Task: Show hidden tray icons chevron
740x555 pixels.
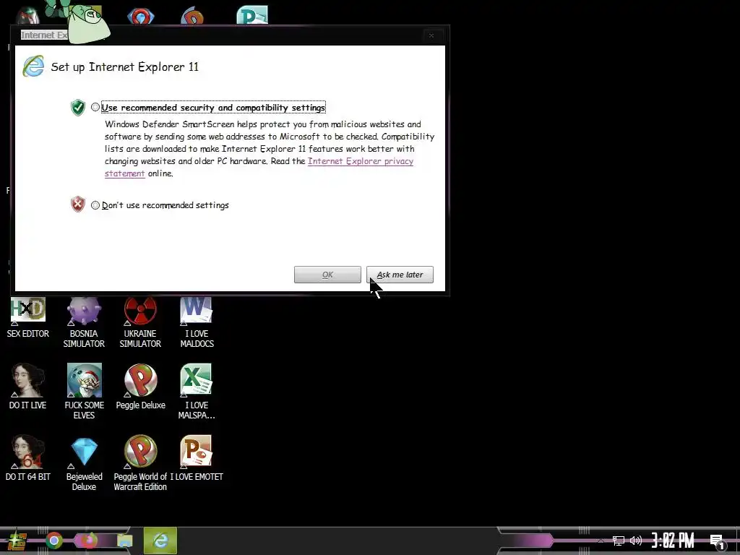Action: [x=601, y=541]
